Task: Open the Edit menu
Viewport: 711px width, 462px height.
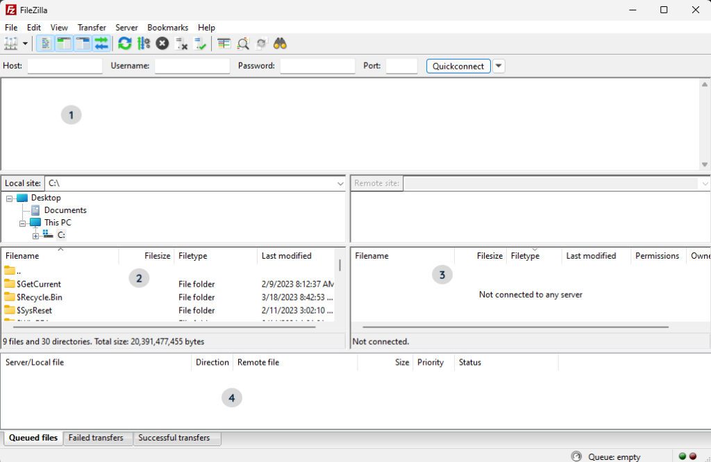Action: click(33, 28)
